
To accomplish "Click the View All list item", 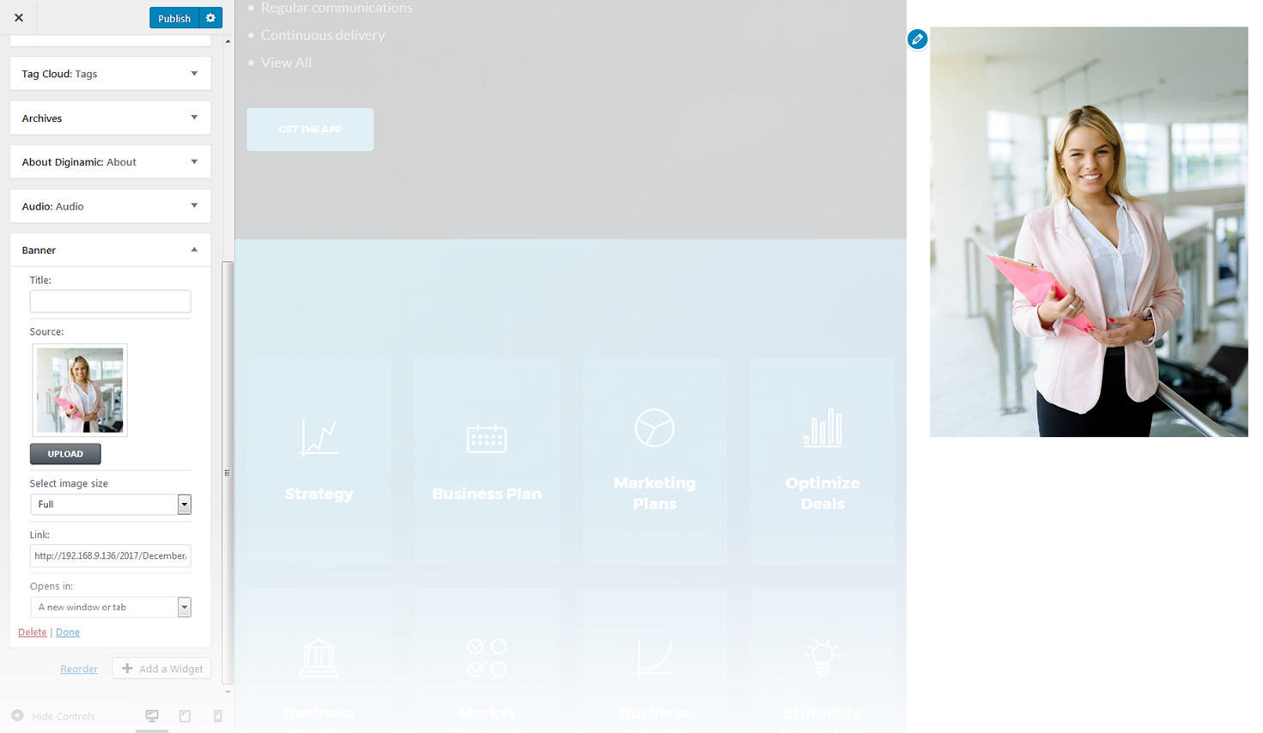I will [286, 63].
